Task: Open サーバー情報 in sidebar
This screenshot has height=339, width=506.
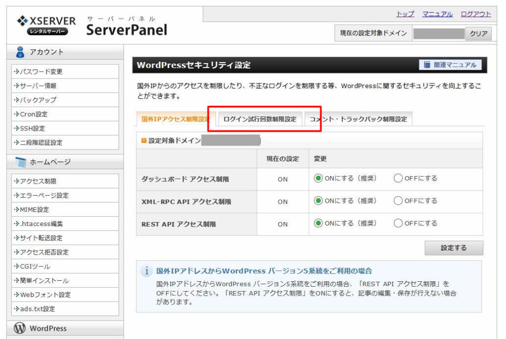Action: coord(65,86)
